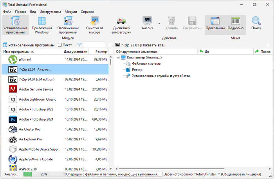Close the 7-Zip 22.01 details panel

(x=268, y=45)
